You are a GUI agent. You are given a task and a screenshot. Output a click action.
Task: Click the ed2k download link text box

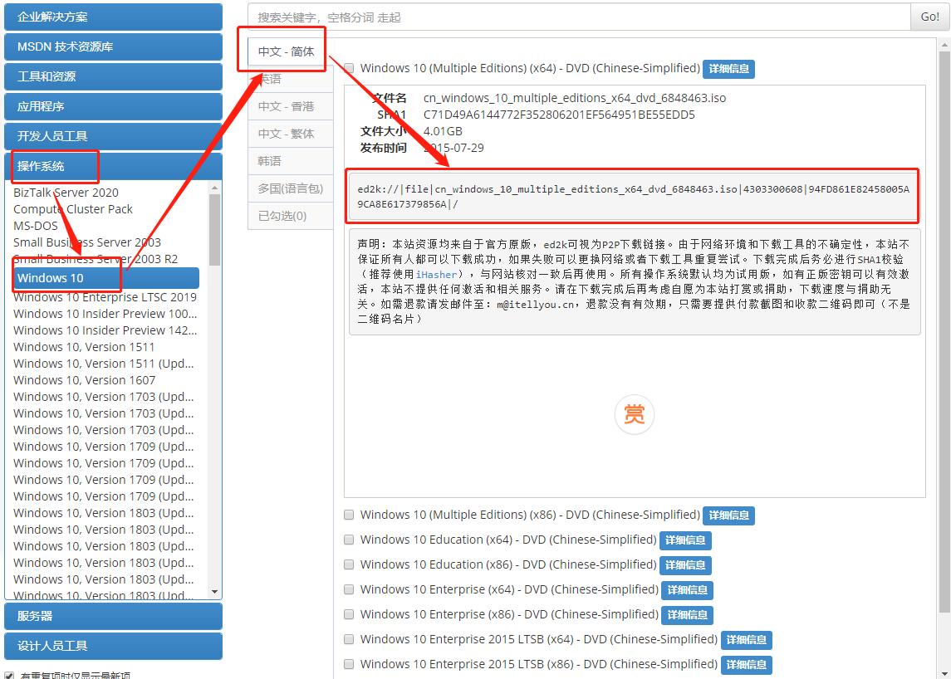click(633, 197)
